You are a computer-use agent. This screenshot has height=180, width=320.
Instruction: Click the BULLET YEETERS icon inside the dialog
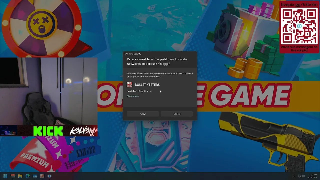(129, 84)
